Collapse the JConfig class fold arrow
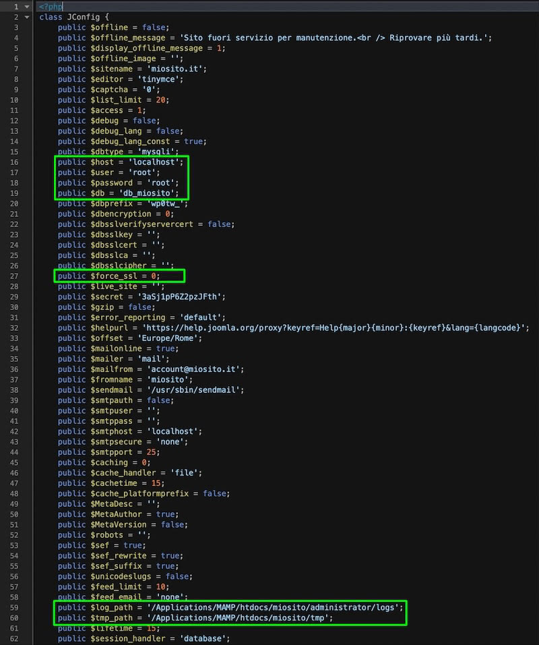Screen dimensions: 539x645 (x=27, y=18)
